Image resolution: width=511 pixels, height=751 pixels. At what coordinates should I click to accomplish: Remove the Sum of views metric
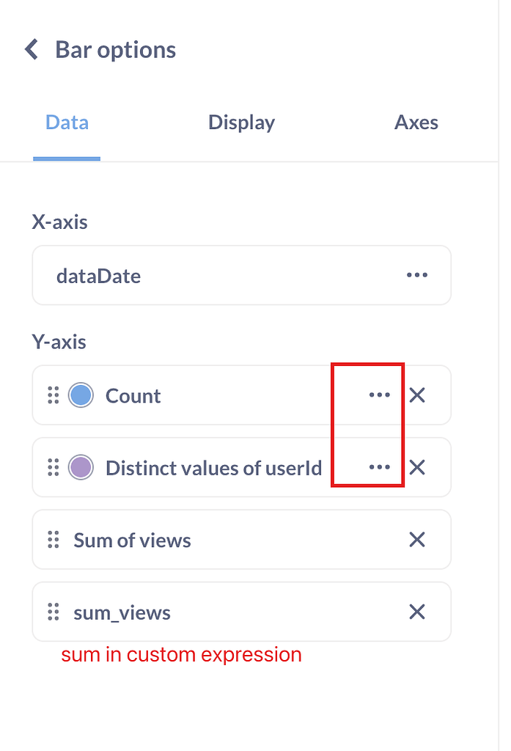click(x=418, y=540)
